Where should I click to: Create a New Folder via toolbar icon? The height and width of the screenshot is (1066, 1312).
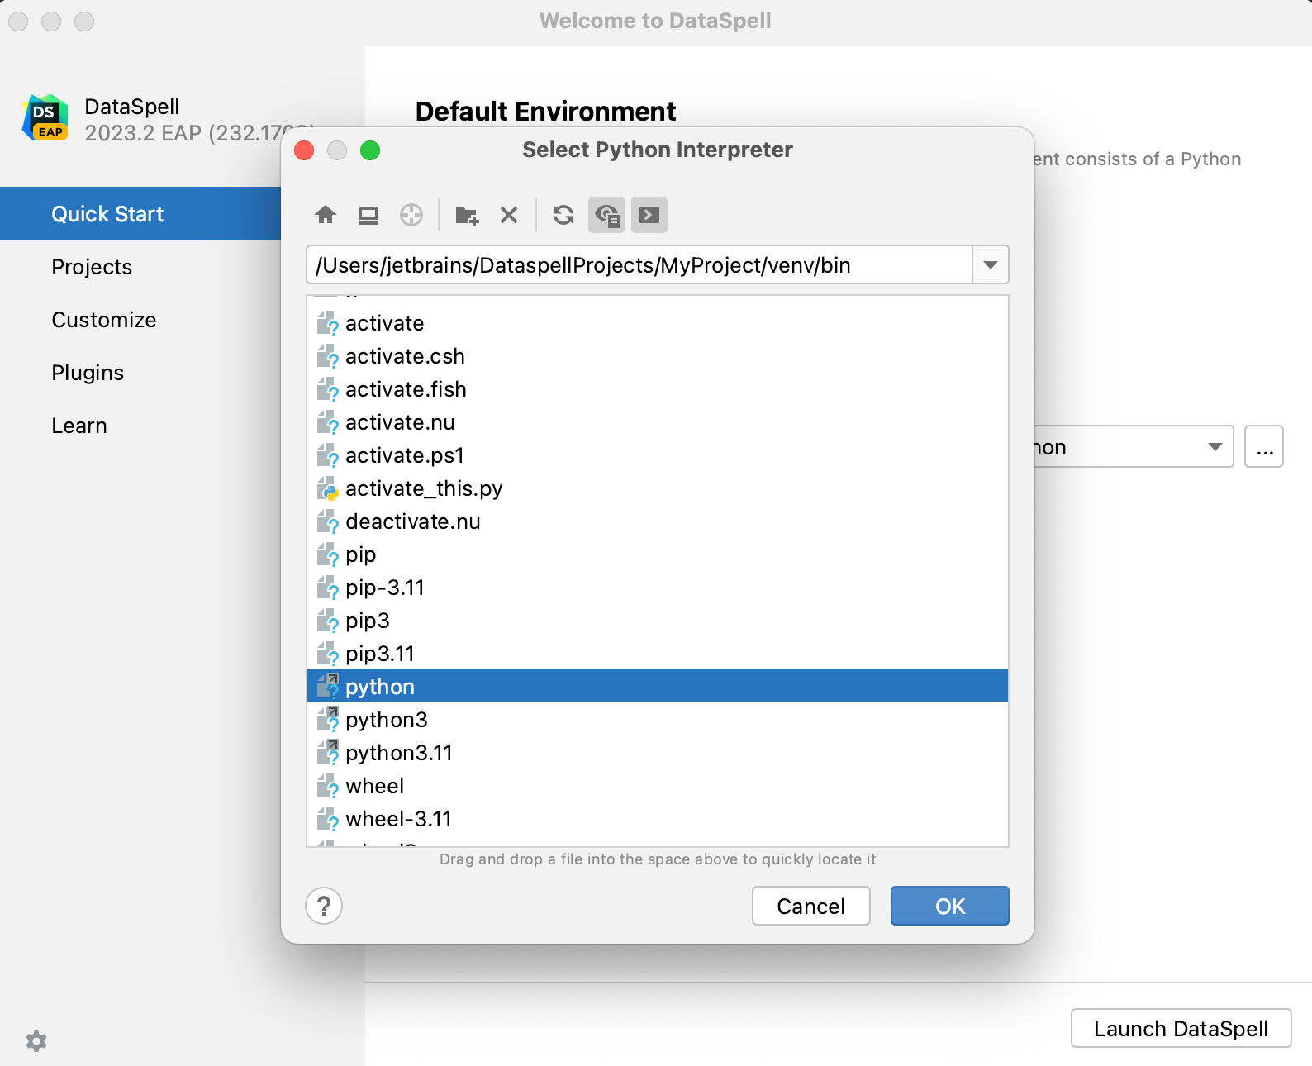tap(467, 216)
